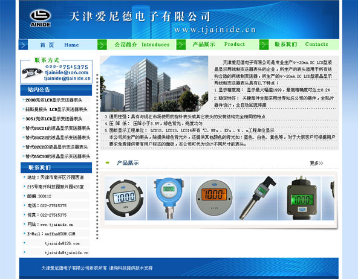The width and height of the screenshot is (358, 279).
Task: Click the 更多>> more products link
Action: pyautogui.click(x=316, y=163)
